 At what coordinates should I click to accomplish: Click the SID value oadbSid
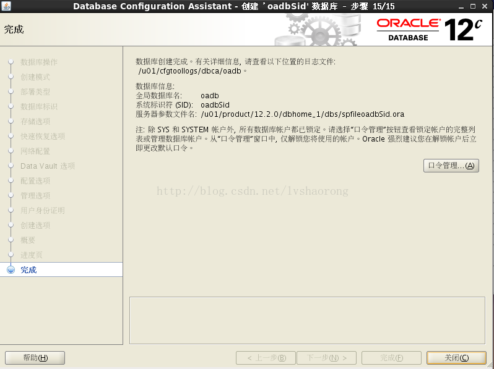[215, 104]
